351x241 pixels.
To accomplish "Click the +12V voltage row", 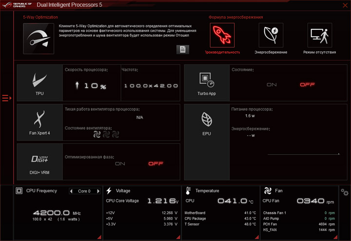I will 142,213.
